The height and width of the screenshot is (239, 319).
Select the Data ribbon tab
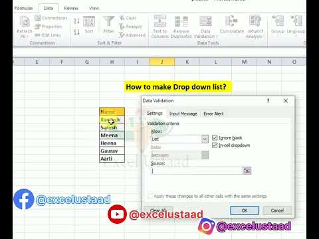[x=49, y=8]
